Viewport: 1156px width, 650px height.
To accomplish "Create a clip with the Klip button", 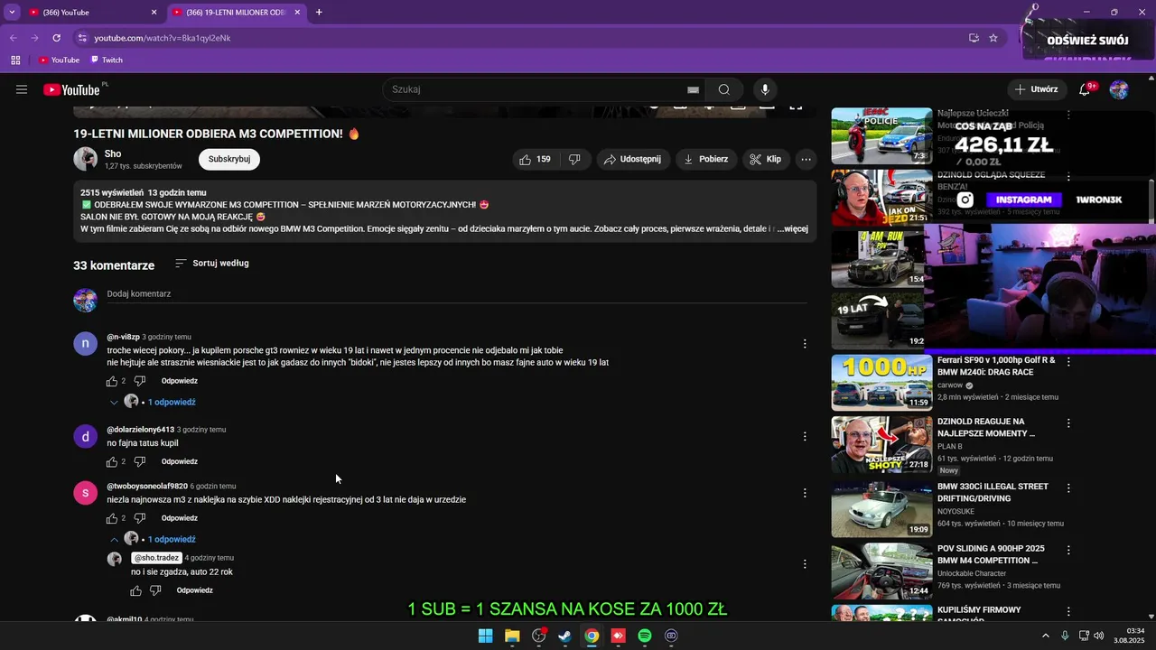I will 765,159.
